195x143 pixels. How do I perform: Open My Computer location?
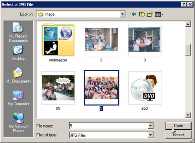(x=18, y=98)
